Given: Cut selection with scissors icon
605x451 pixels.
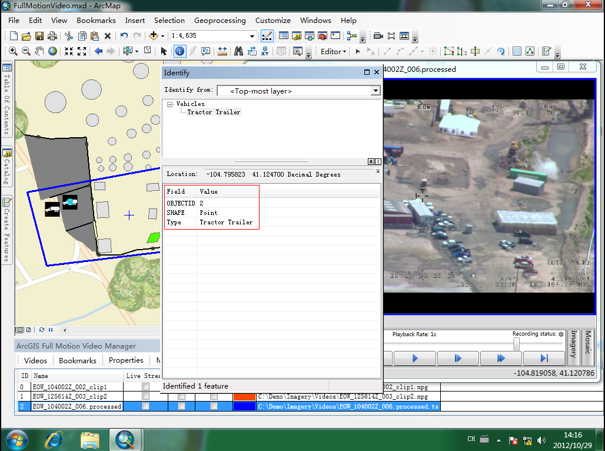Looking at the screenshot, I should pyautogui.click(x=69, y=36).
